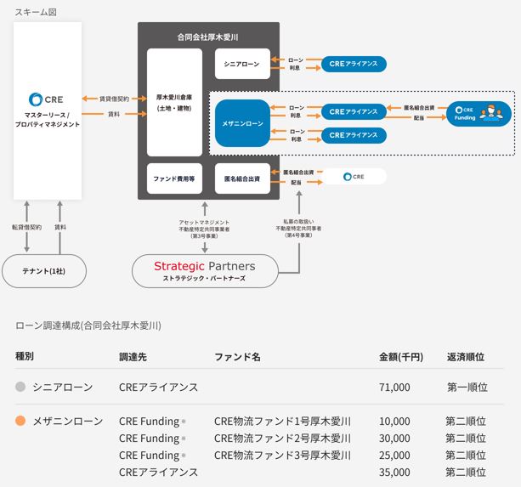Image resolution: width=521 pixels, height=487 pixels.
Task: Click the 10,000 amount cell
Action: 394,422
